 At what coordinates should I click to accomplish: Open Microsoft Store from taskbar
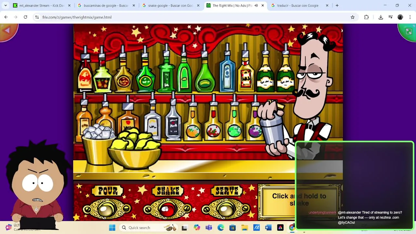point(232,227)
